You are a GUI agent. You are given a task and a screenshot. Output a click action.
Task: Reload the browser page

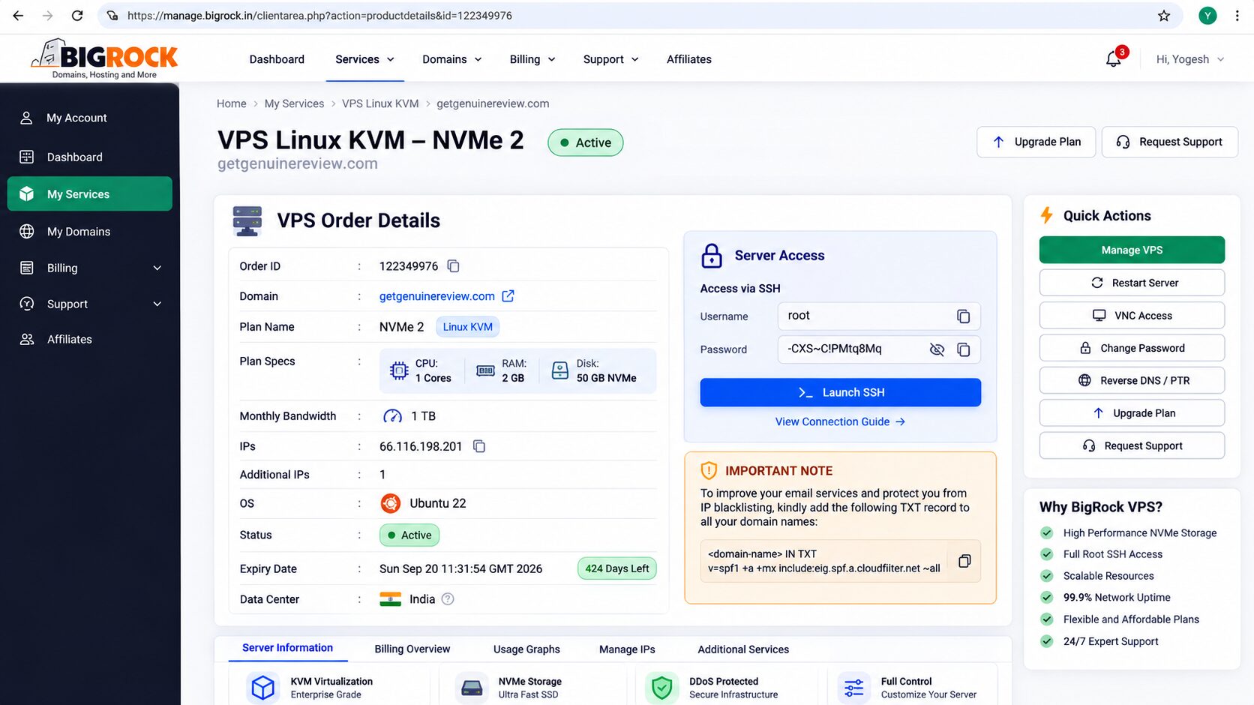[77, 16]
